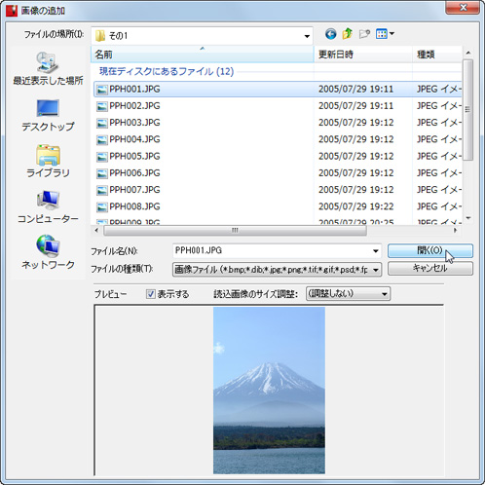Click the 開く(O) button
Image resolution: width=485 pixels, height=485 pixels.
pyautogui.click(x=430, y=250)
